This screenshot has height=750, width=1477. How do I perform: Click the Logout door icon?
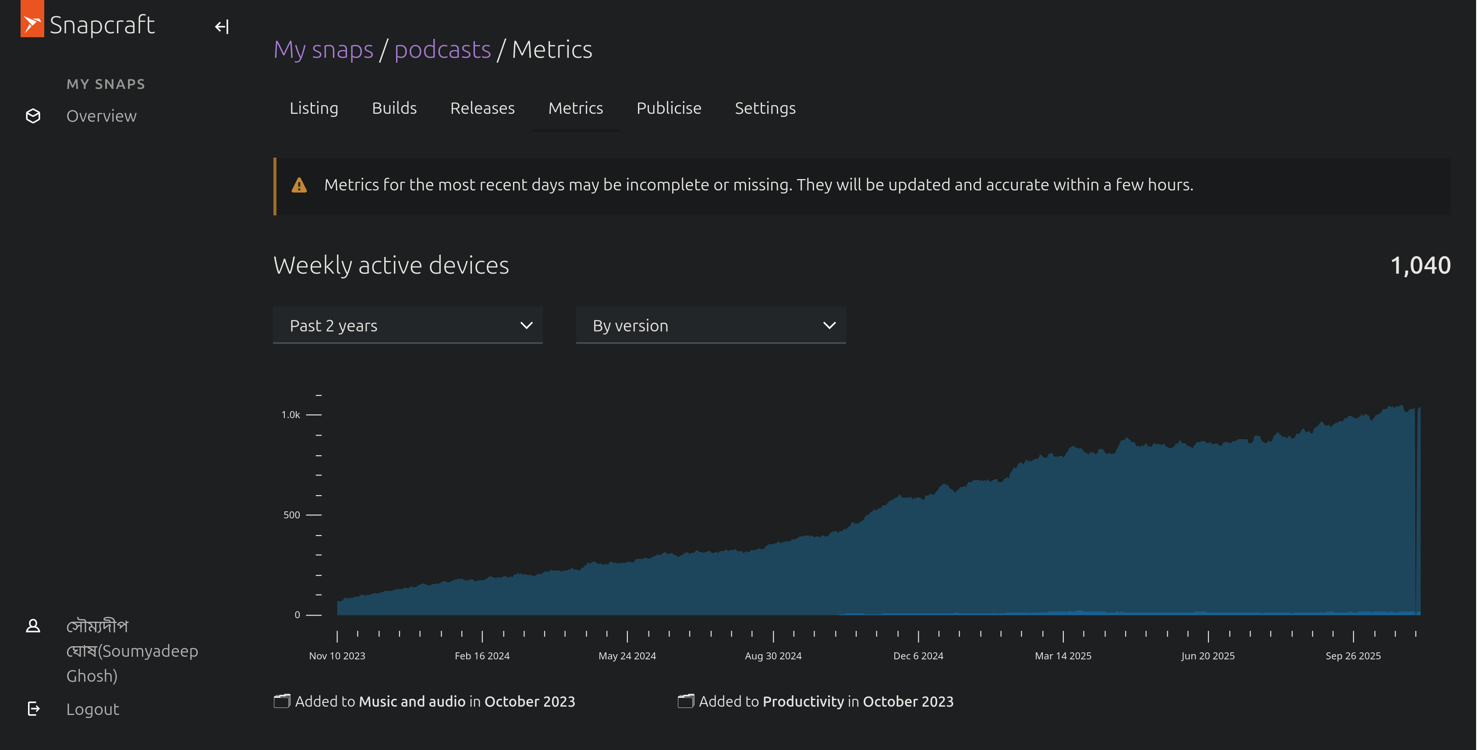(x=34, y=709)
